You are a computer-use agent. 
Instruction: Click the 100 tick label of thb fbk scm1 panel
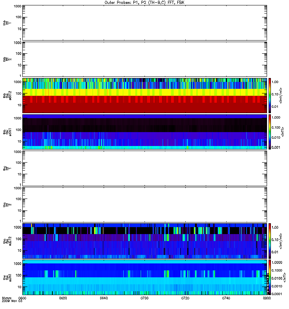click(18, 130)
